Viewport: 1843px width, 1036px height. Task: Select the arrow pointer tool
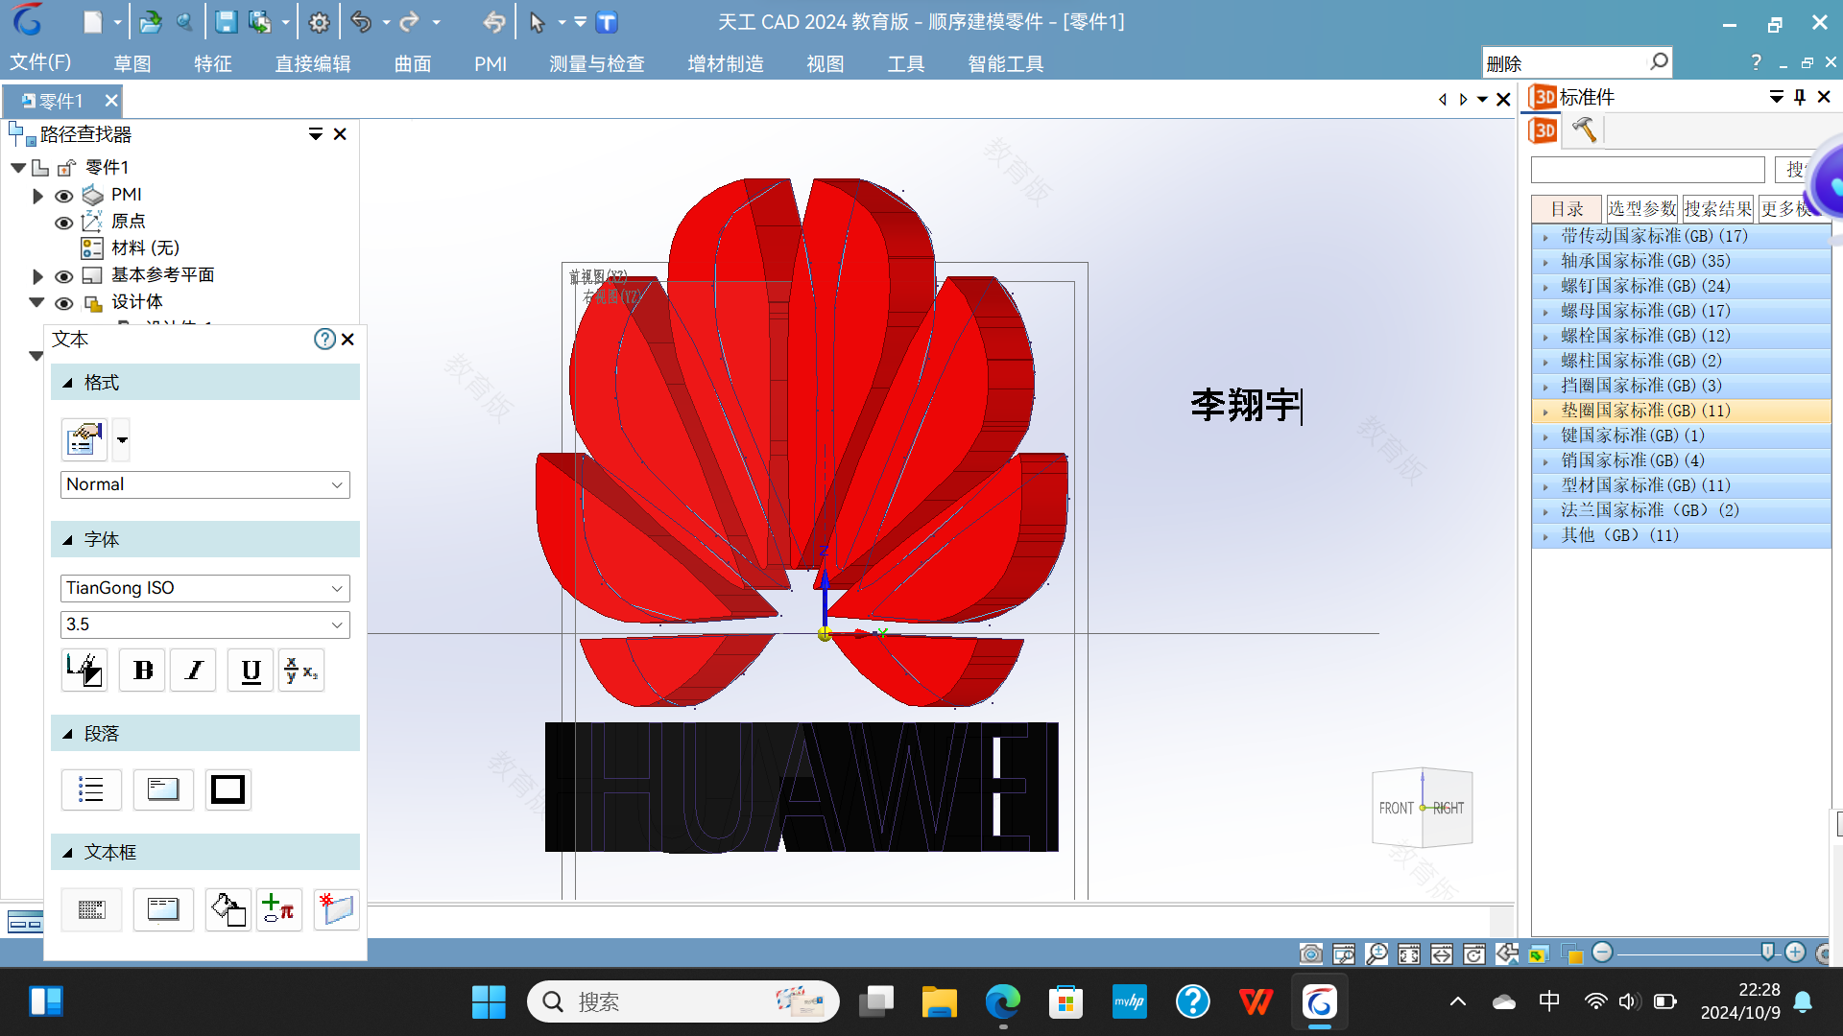pyautogui.click(x=537, y=22)
